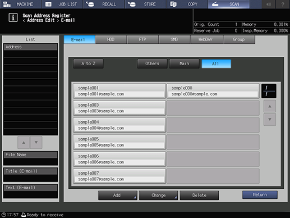
Task: Click the Return button
Action: tap(260, 195)
